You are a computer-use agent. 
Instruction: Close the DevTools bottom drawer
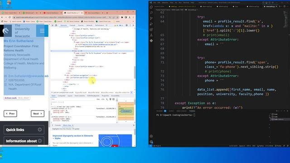[134, 125]
